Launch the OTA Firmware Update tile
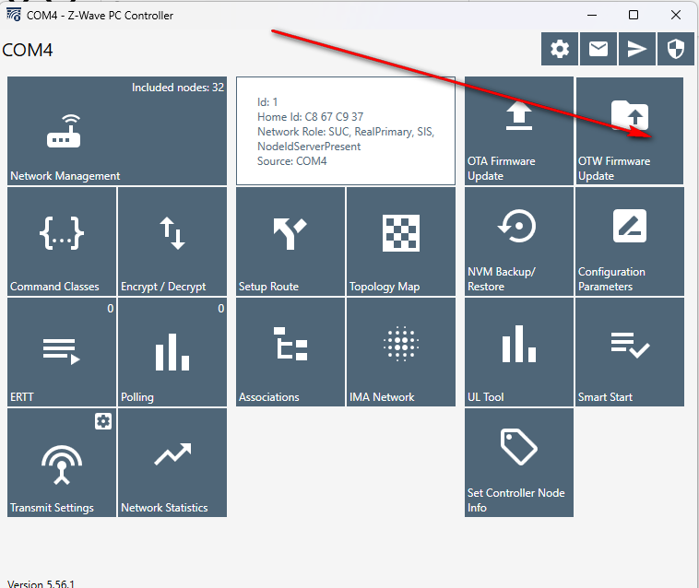699x588 pixels. [x=519, y=131]
